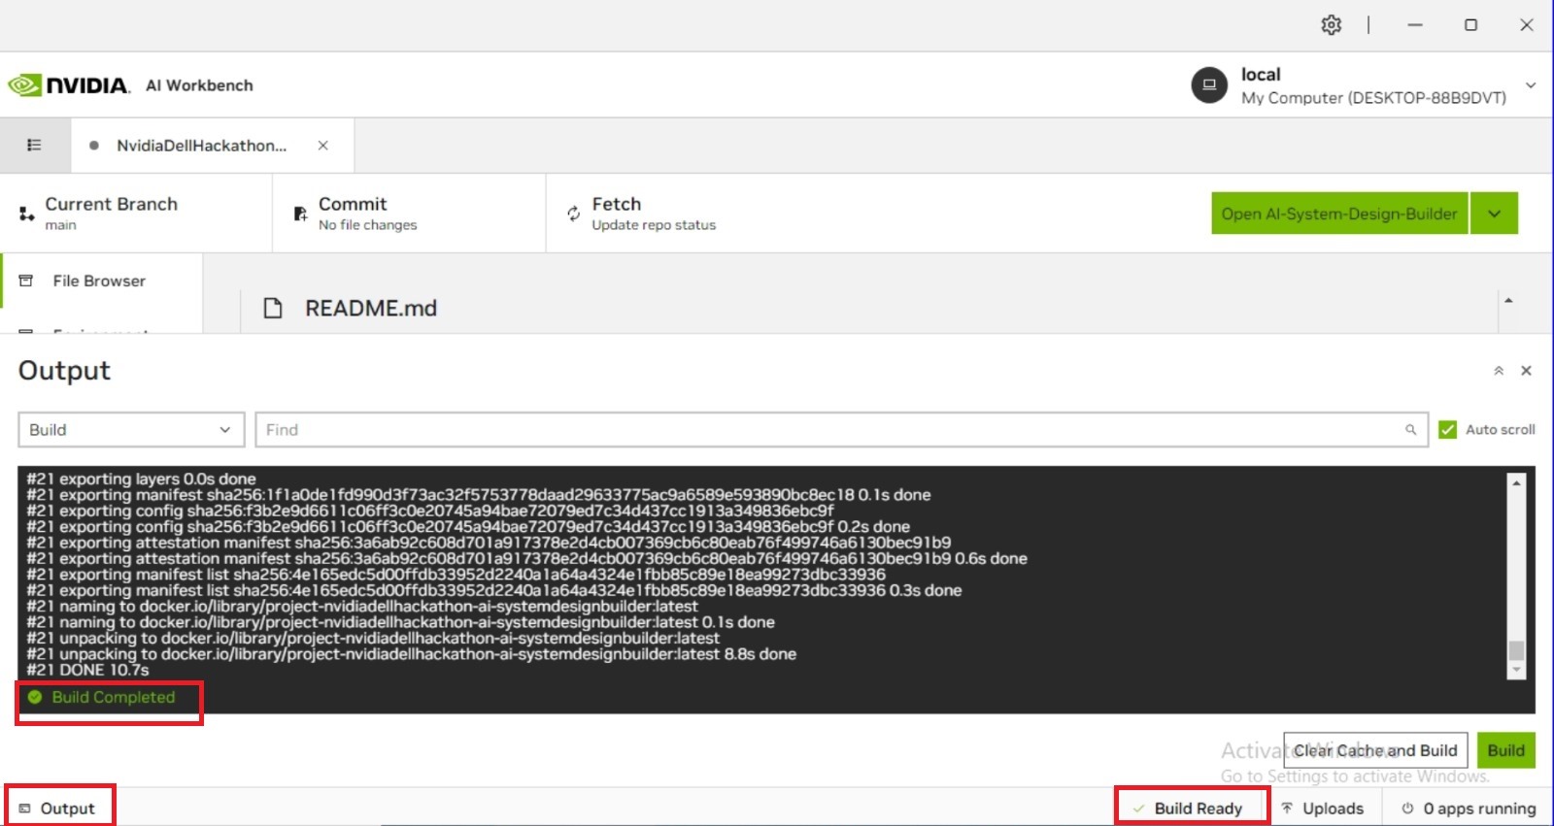Open Uploads in the status bar

[x=1322, y=809]
